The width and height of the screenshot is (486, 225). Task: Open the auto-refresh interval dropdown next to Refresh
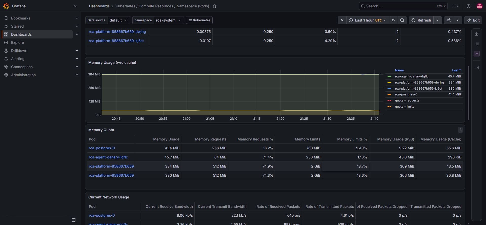point(437,20)
